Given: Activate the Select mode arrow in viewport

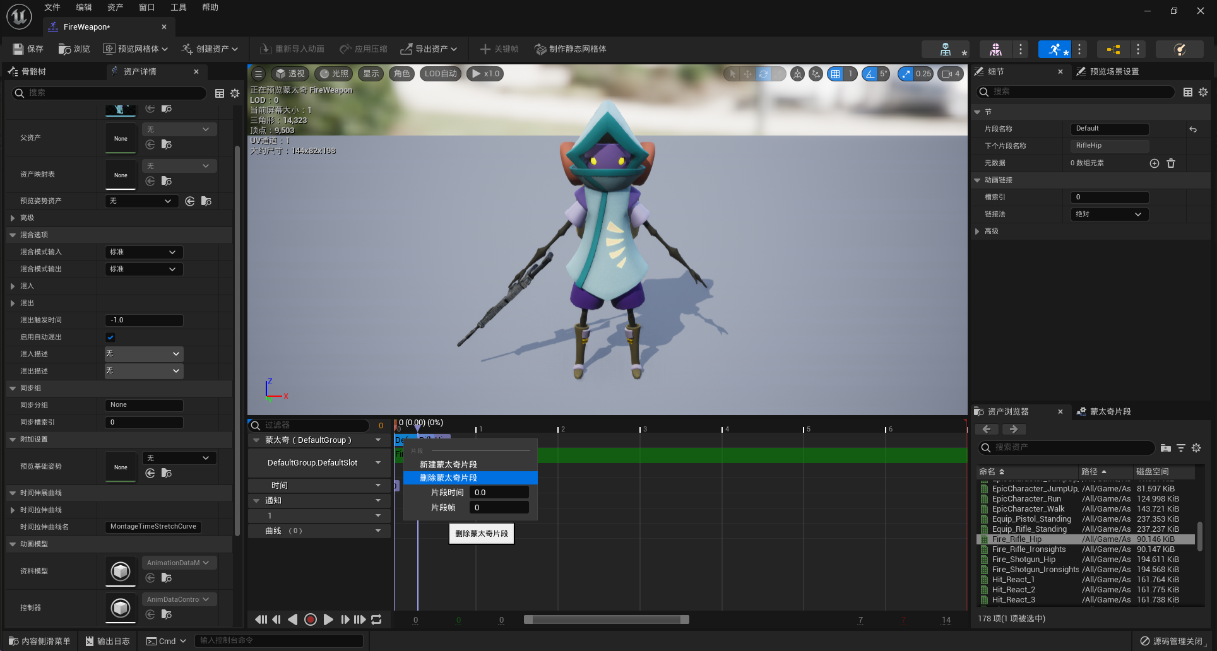Looking at the screenshot, I should [x=732, y=74].
